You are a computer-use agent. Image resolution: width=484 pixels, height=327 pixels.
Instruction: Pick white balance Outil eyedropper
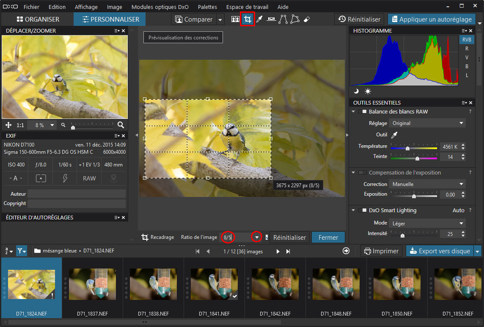(x=394, y=135)
